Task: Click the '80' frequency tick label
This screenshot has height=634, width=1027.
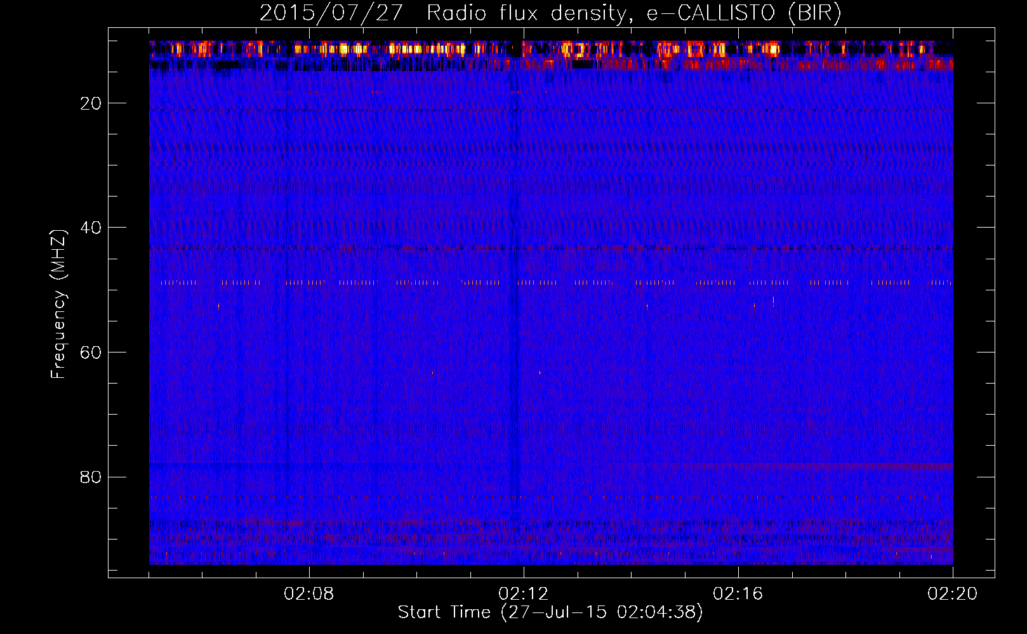Action: [91, 477]
